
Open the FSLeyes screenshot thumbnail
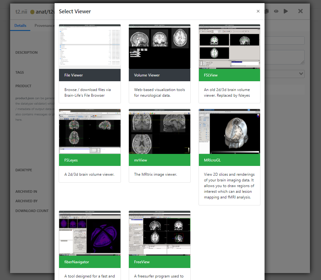90,131
